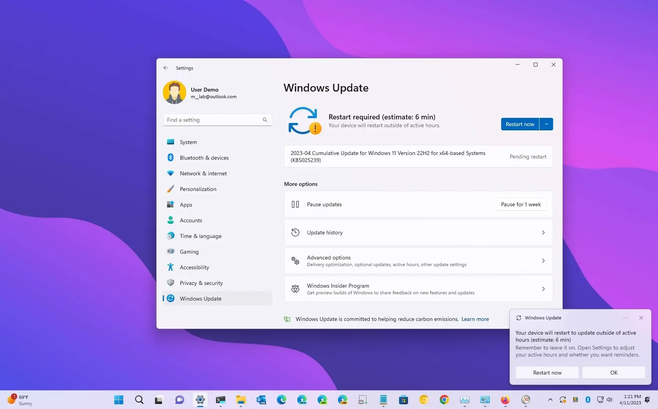Image resolution: width=658 pixels, height=409 pixels.
Task: Click the Pending restart status text
Action: pyautogui.click(x=528, y=157)
